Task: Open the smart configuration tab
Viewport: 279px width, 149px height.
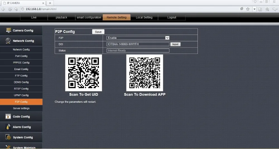Action: (x=89, y=18)
